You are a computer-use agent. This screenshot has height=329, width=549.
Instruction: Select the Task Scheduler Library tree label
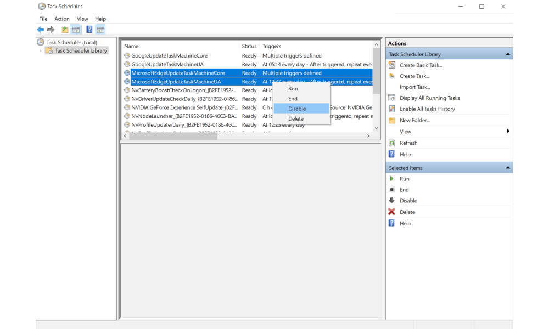(x=81, y=50)
